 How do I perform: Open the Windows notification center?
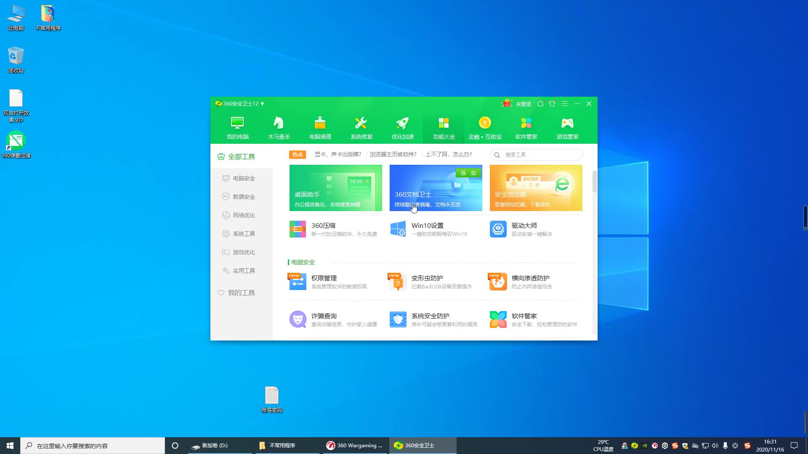pyautogui.click(x=794, y=446)
